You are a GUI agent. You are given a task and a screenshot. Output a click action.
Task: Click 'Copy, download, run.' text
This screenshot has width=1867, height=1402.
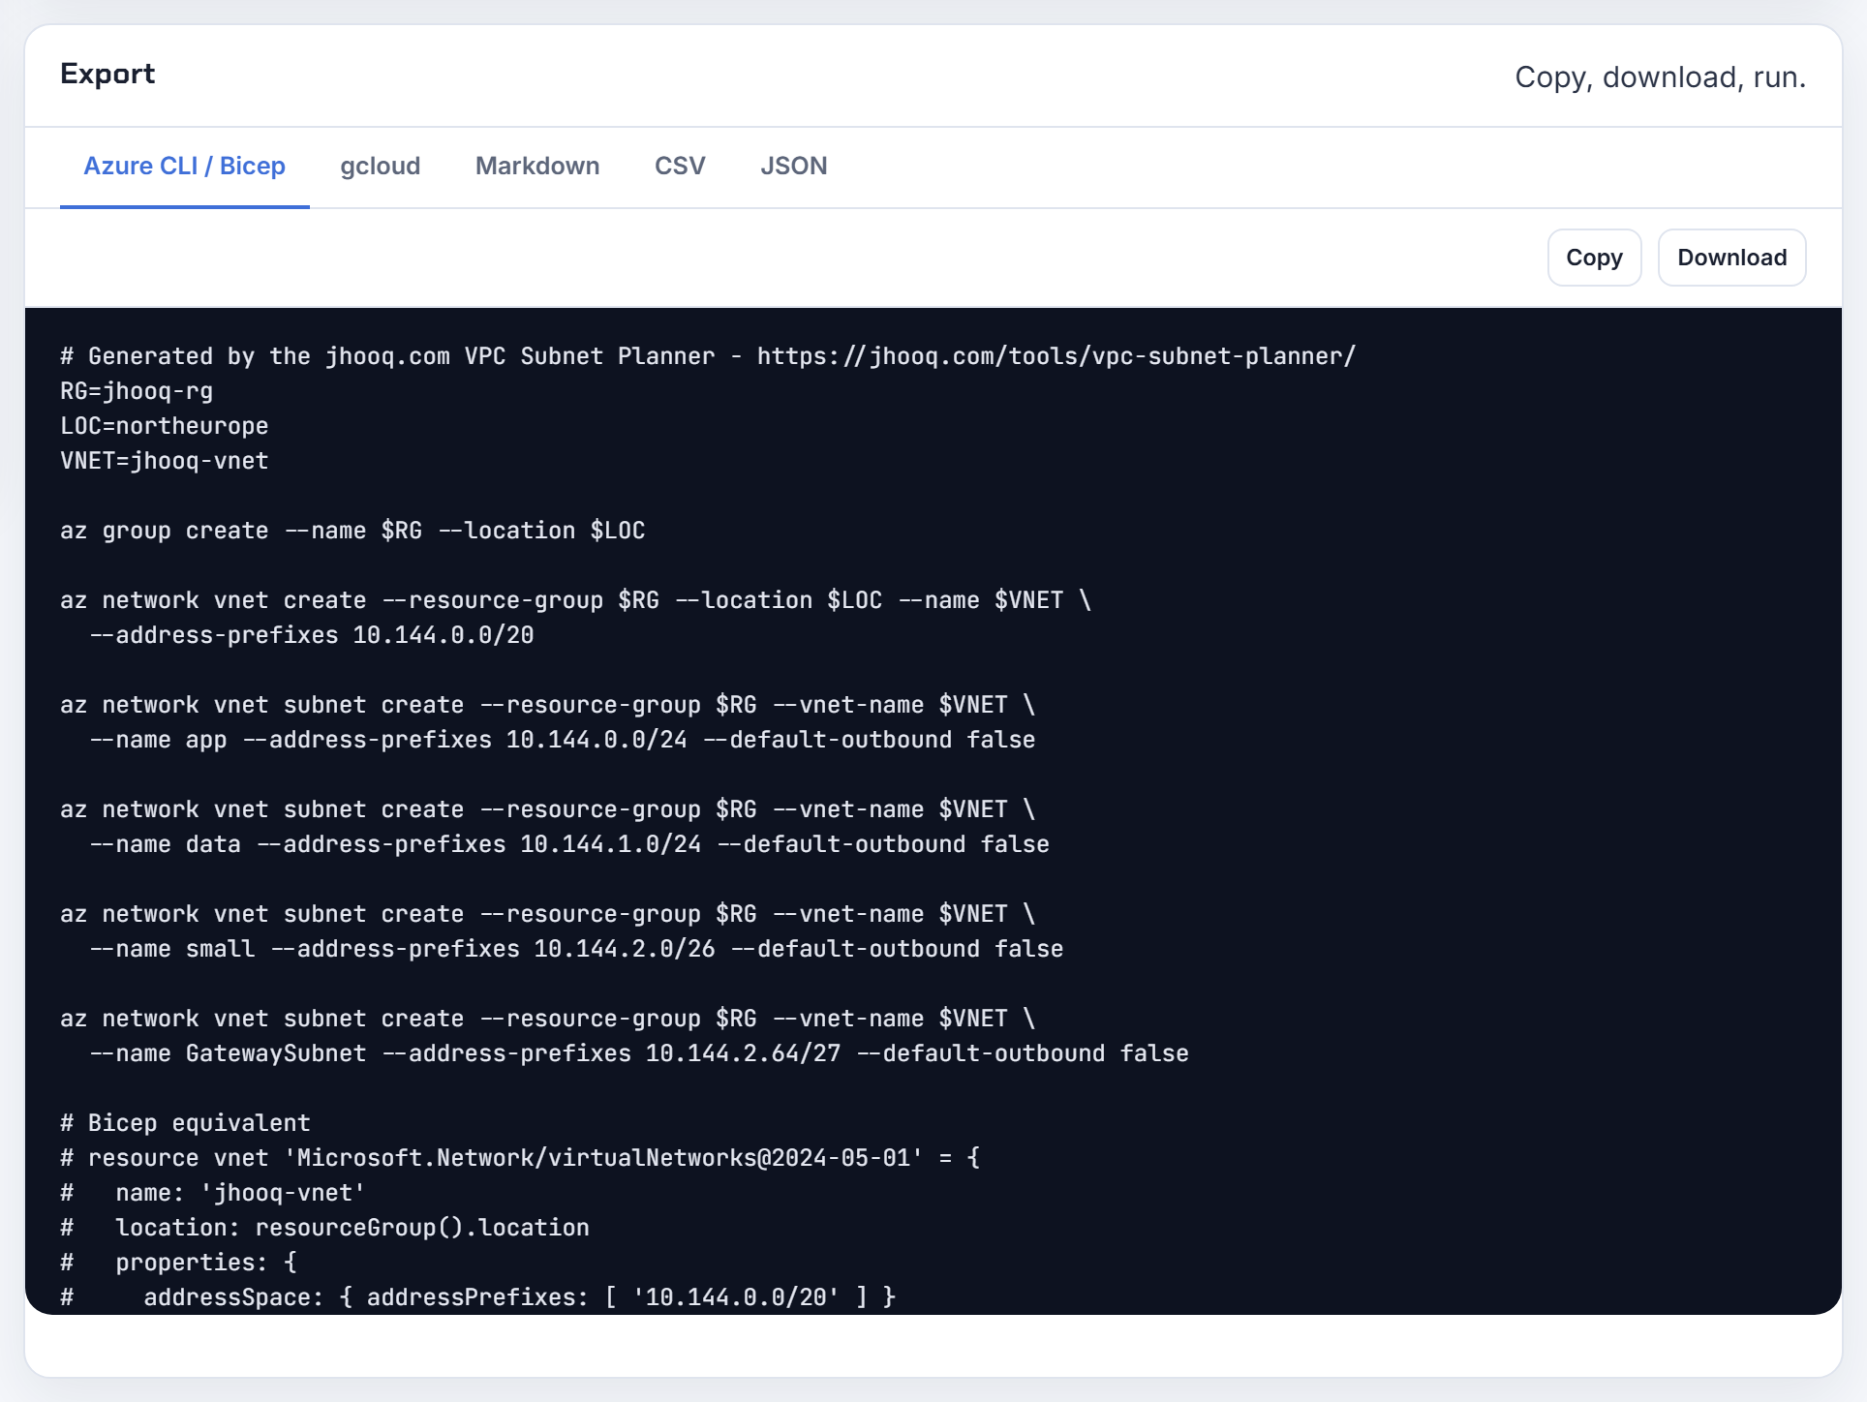coord(1660,77)
